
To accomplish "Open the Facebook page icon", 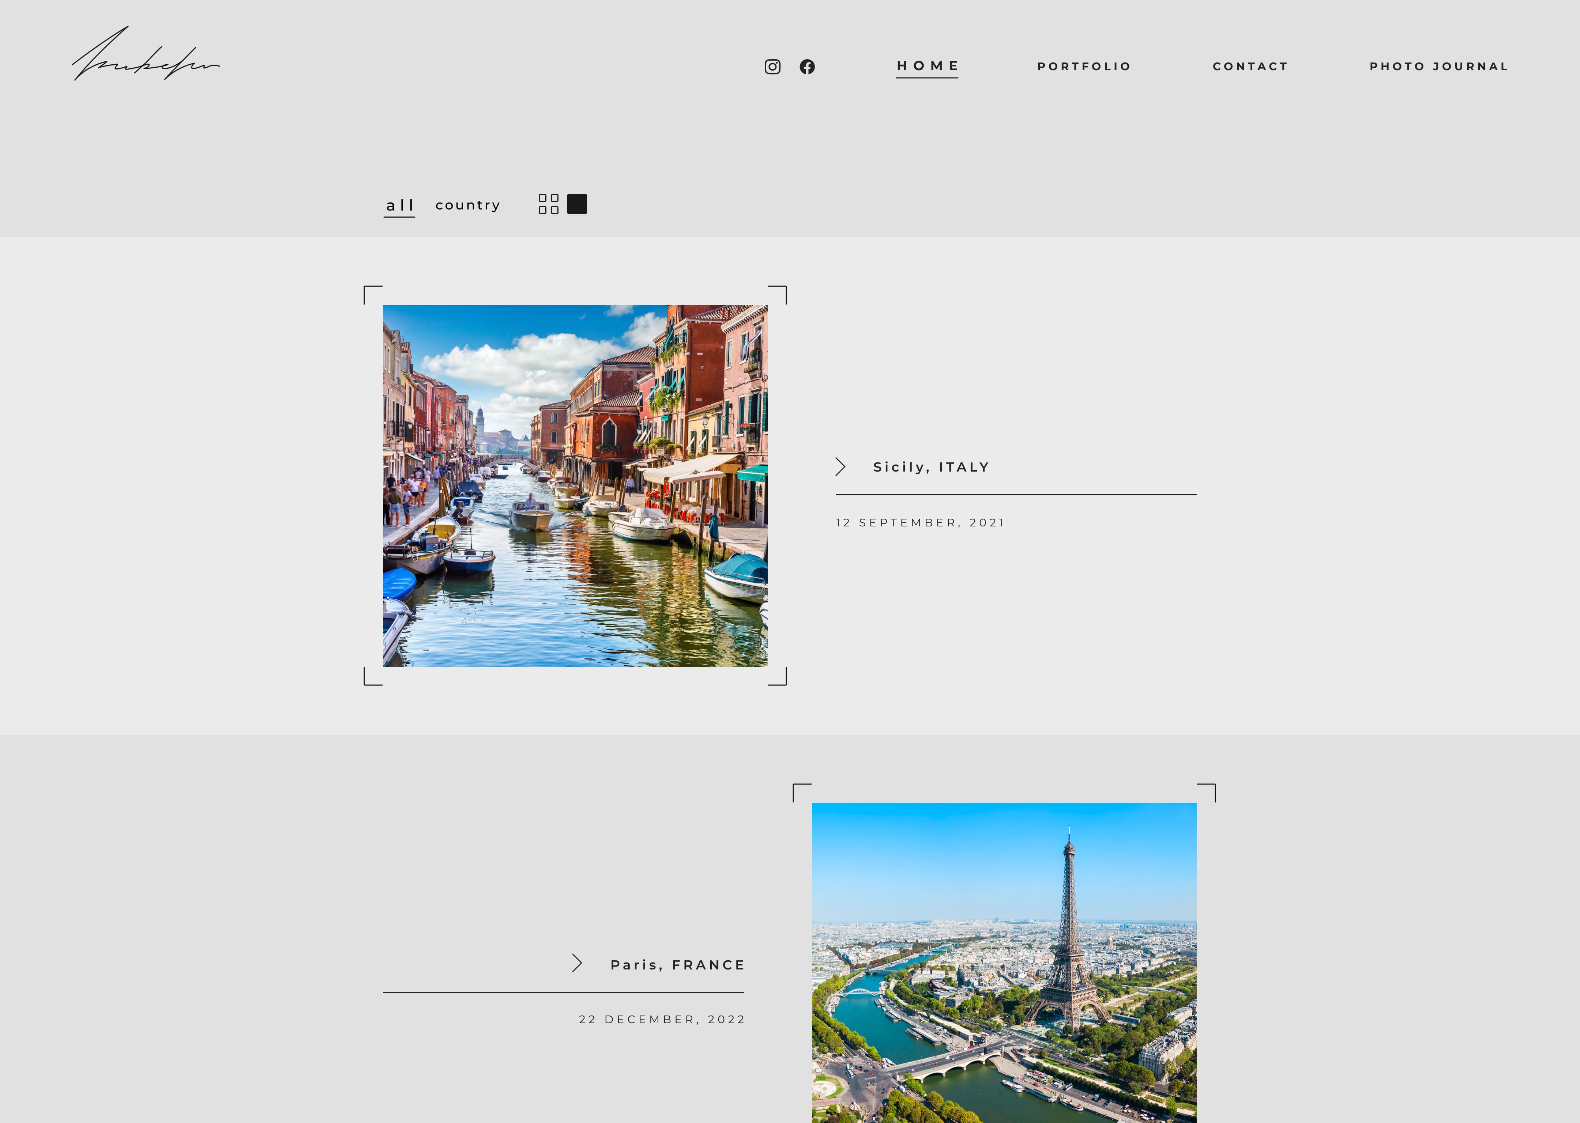I will [x=806, y=67].
